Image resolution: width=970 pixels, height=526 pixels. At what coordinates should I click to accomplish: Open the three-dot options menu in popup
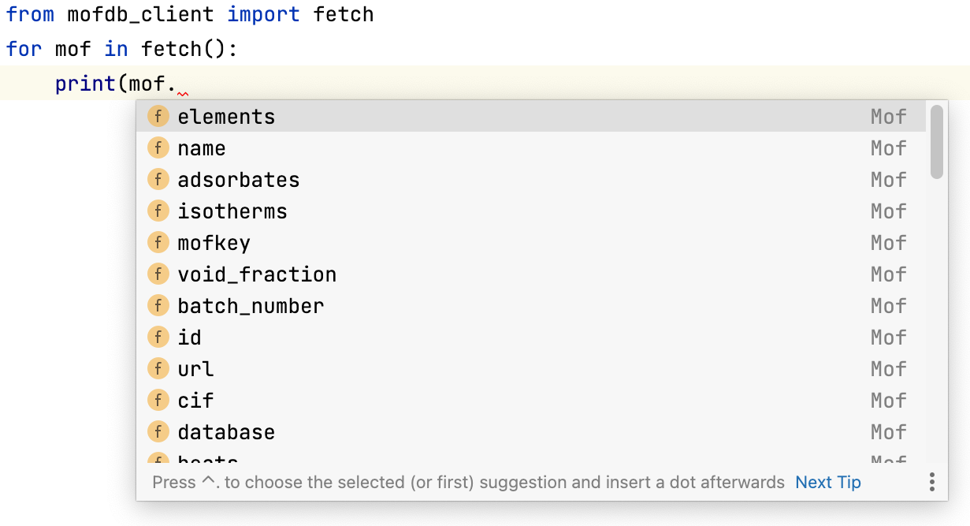click(x=931, y=482)
